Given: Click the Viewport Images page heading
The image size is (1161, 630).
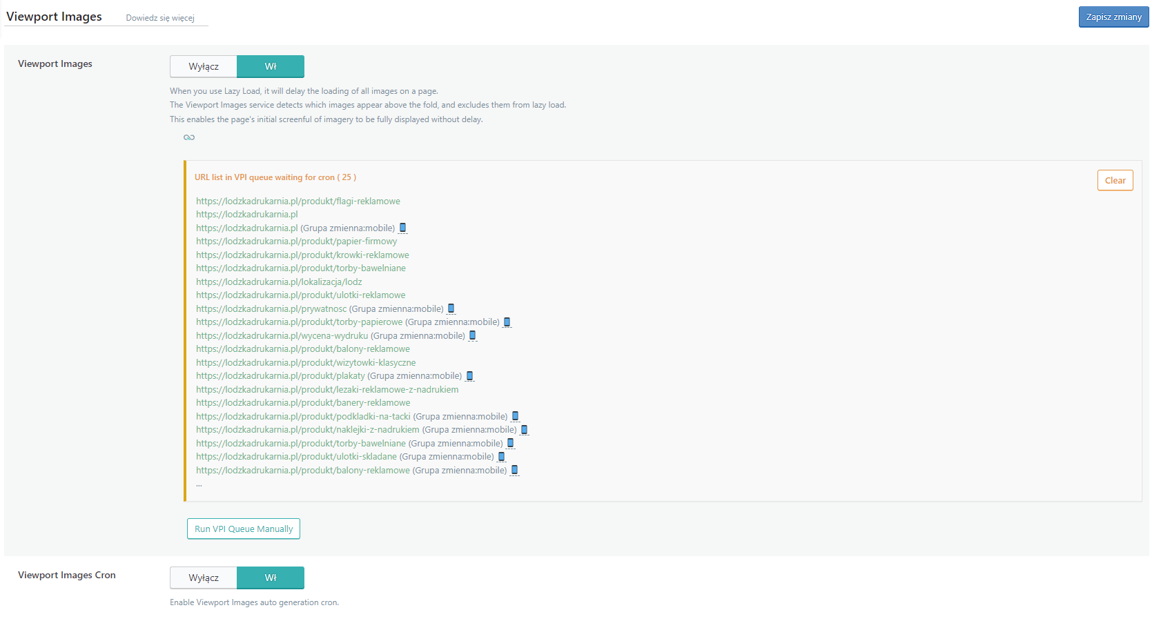Looking at the screenshot, I should tap(54, 17).
